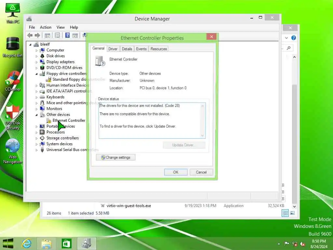Viewport: 333px width, 250px height.
Task: Expand the Disk drives node
Action: point(36,56)
